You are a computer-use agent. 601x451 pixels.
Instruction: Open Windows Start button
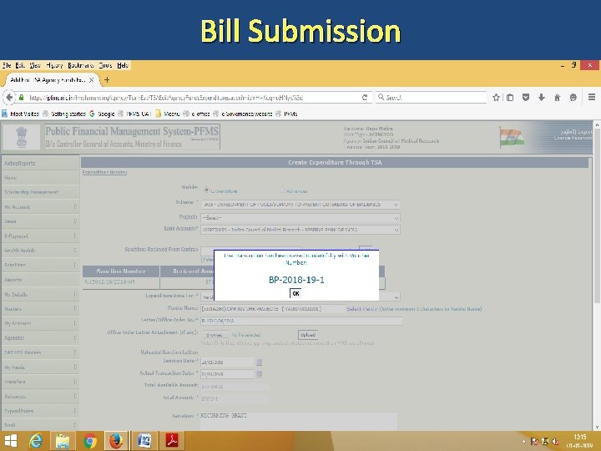click(x=10, y=441)
